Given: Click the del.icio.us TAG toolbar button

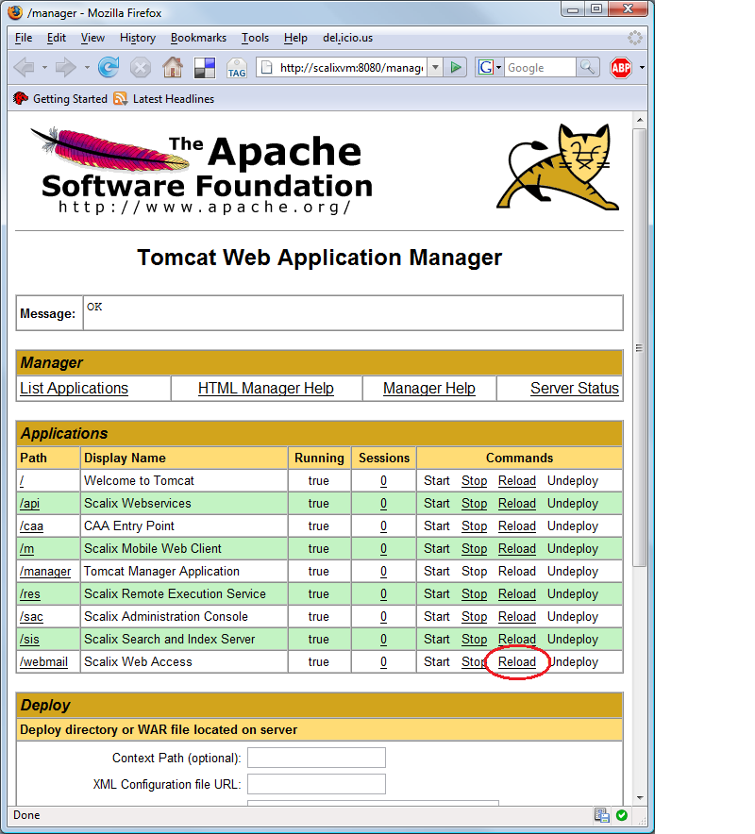Looking at the screenshot, I should coord(236,68).
